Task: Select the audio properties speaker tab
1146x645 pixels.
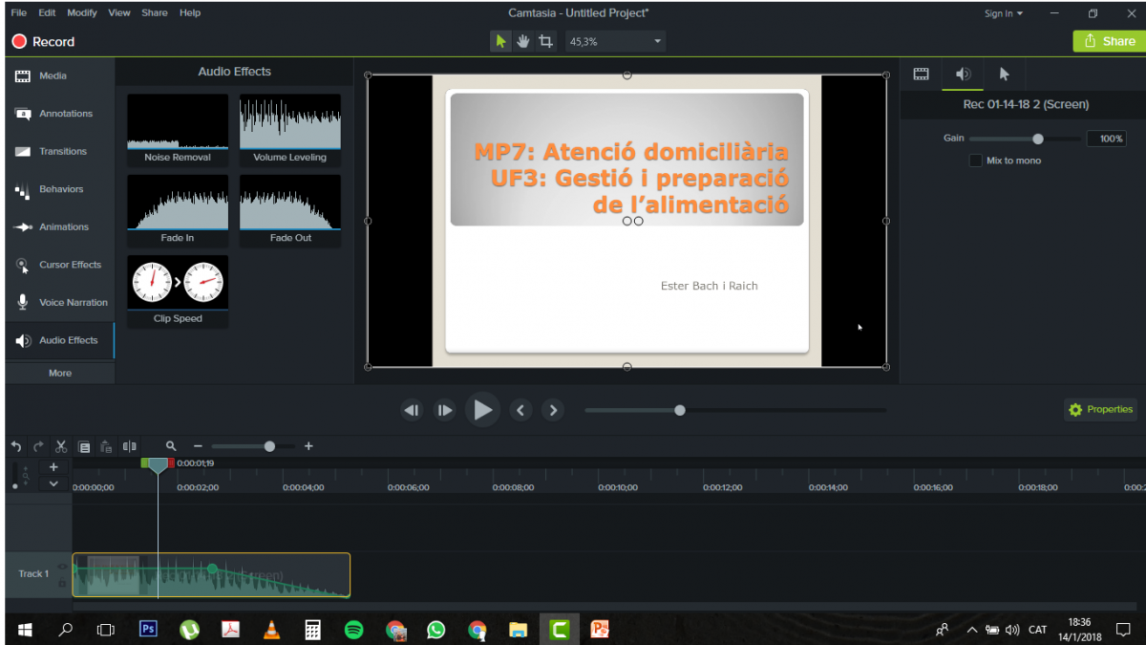Action: pos(963,74)
